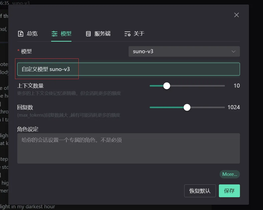Click the unfilled end of the 上下文数量 track

point(221,86)
